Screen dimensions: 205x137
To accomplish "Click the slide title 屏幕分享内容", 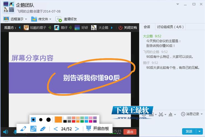I will click(32, 58).
